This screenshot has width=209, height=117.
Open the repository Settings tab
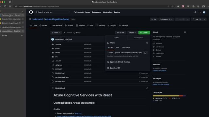(x=123, y=25)
